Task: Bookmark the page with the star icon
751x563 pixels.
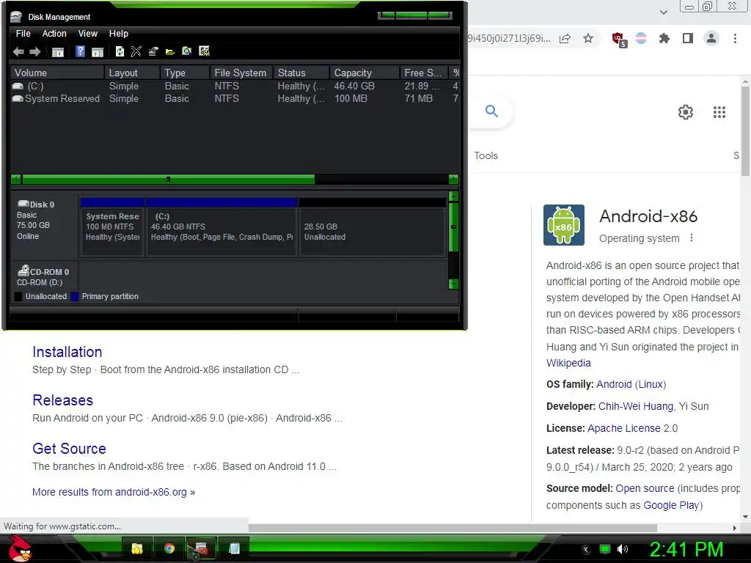Action: pos(588,38)
